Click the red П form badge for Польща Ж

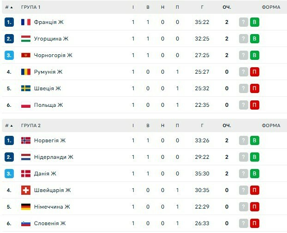pos(254,105)
